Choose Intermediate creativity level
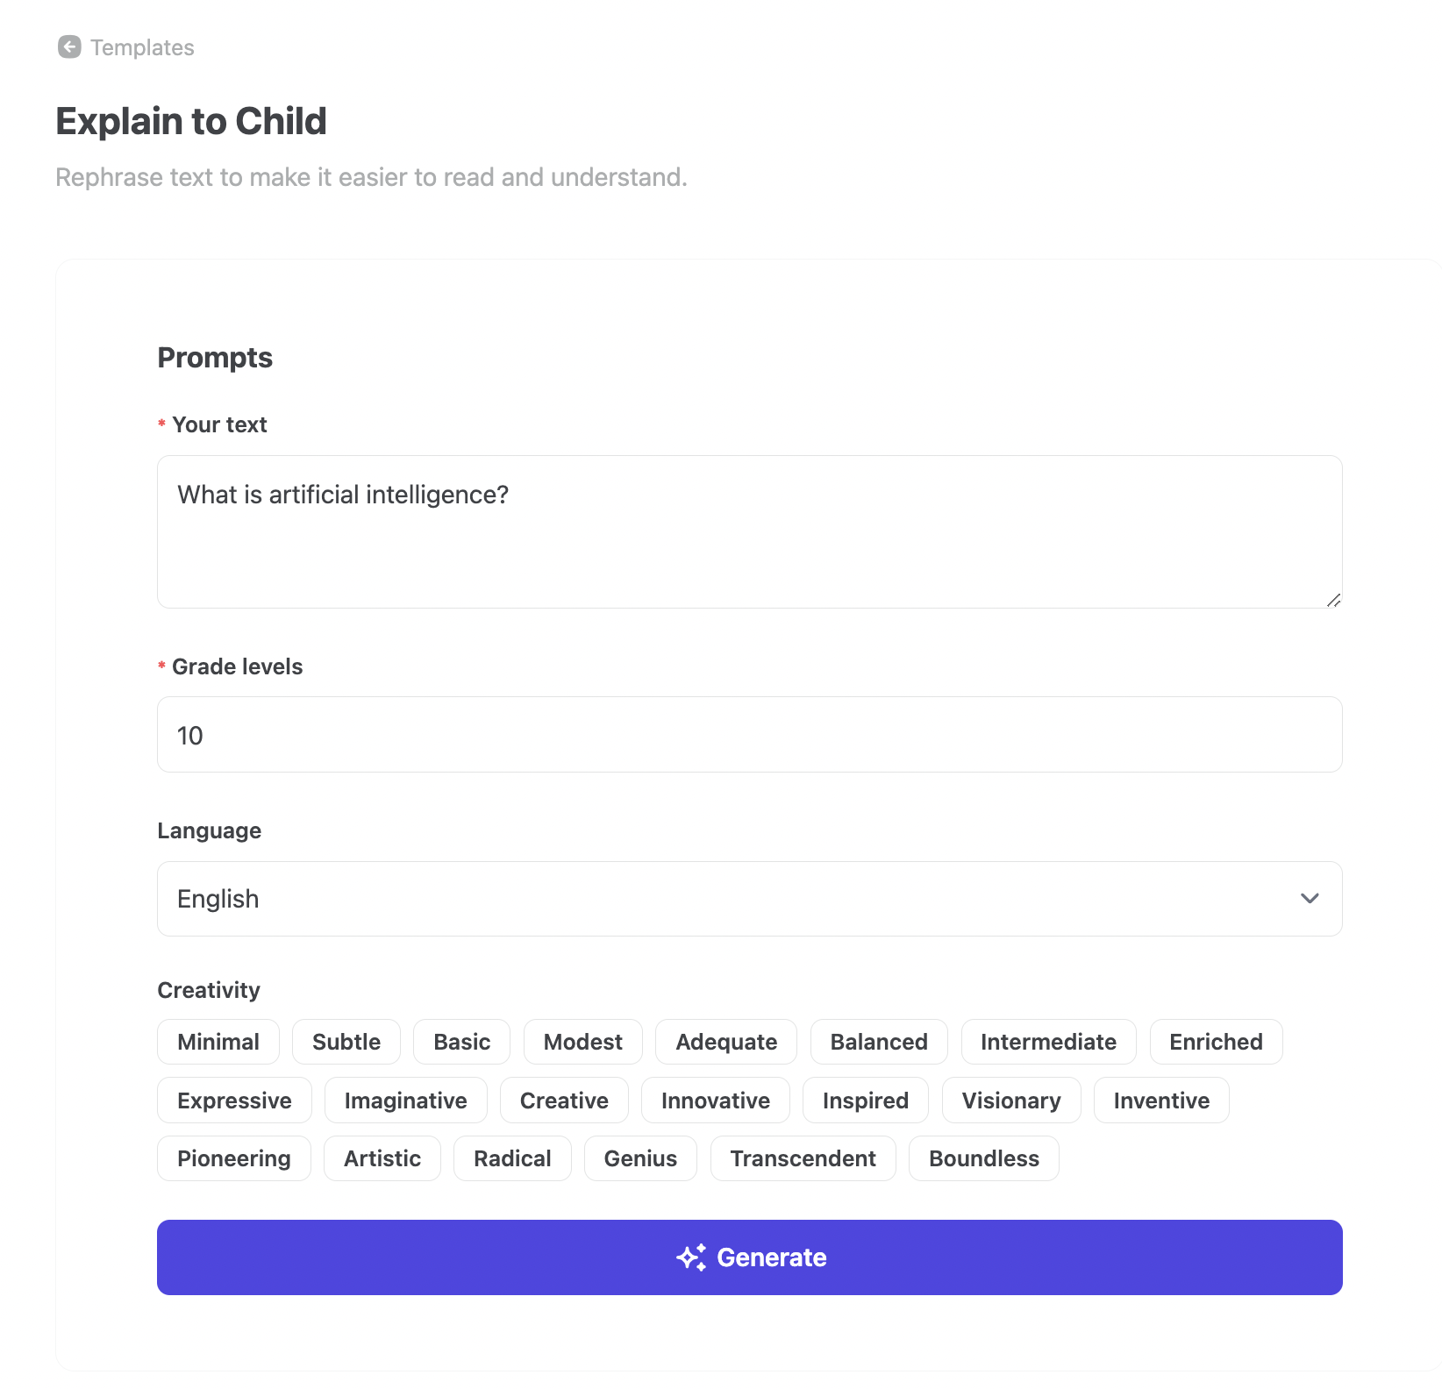Viewport: 1442px width, 1389px height. [1048, 1042]
